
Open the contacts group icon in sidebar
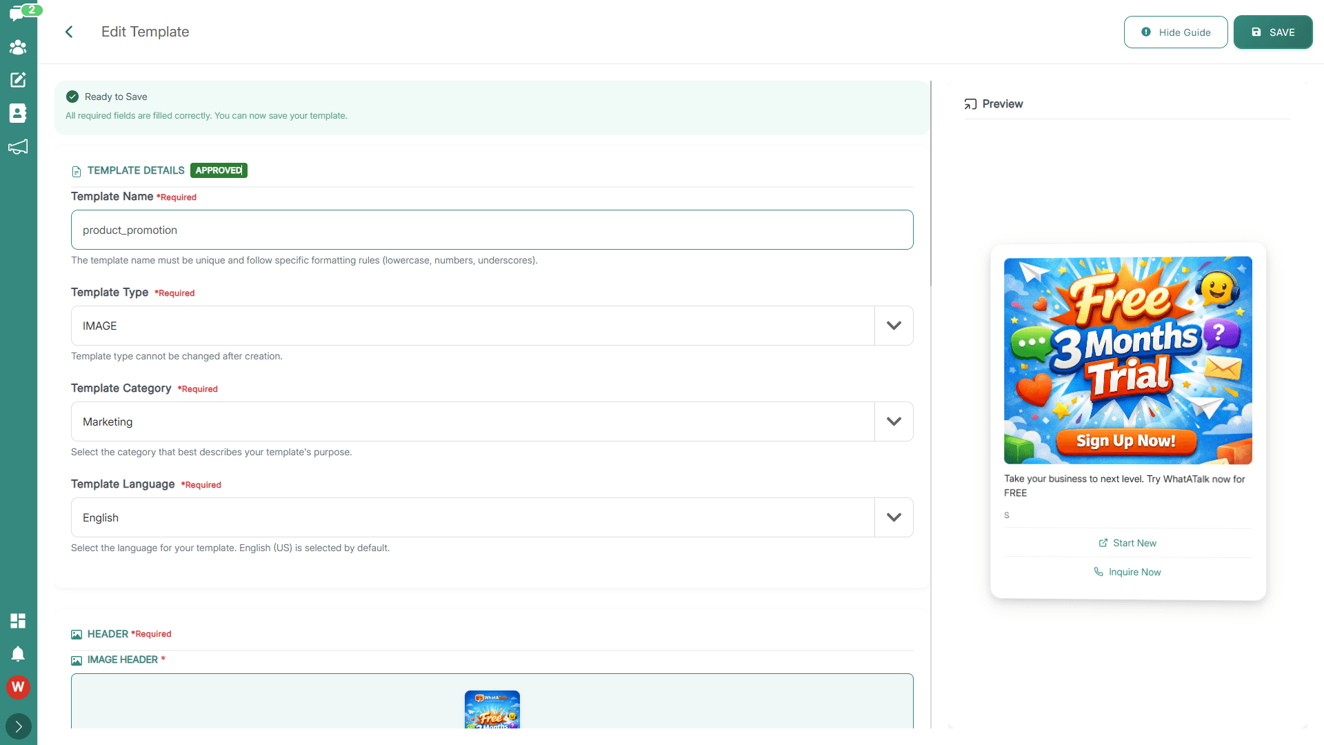click(18, 47)
